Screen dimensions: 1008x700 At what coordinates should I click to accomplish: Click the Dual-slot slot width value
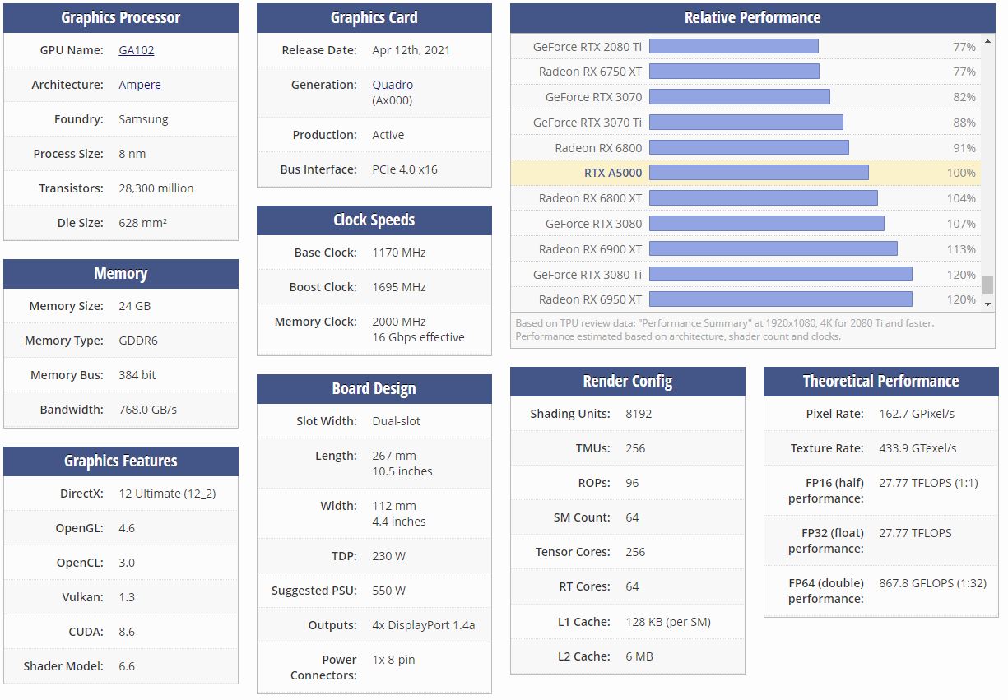coord(397,421)
